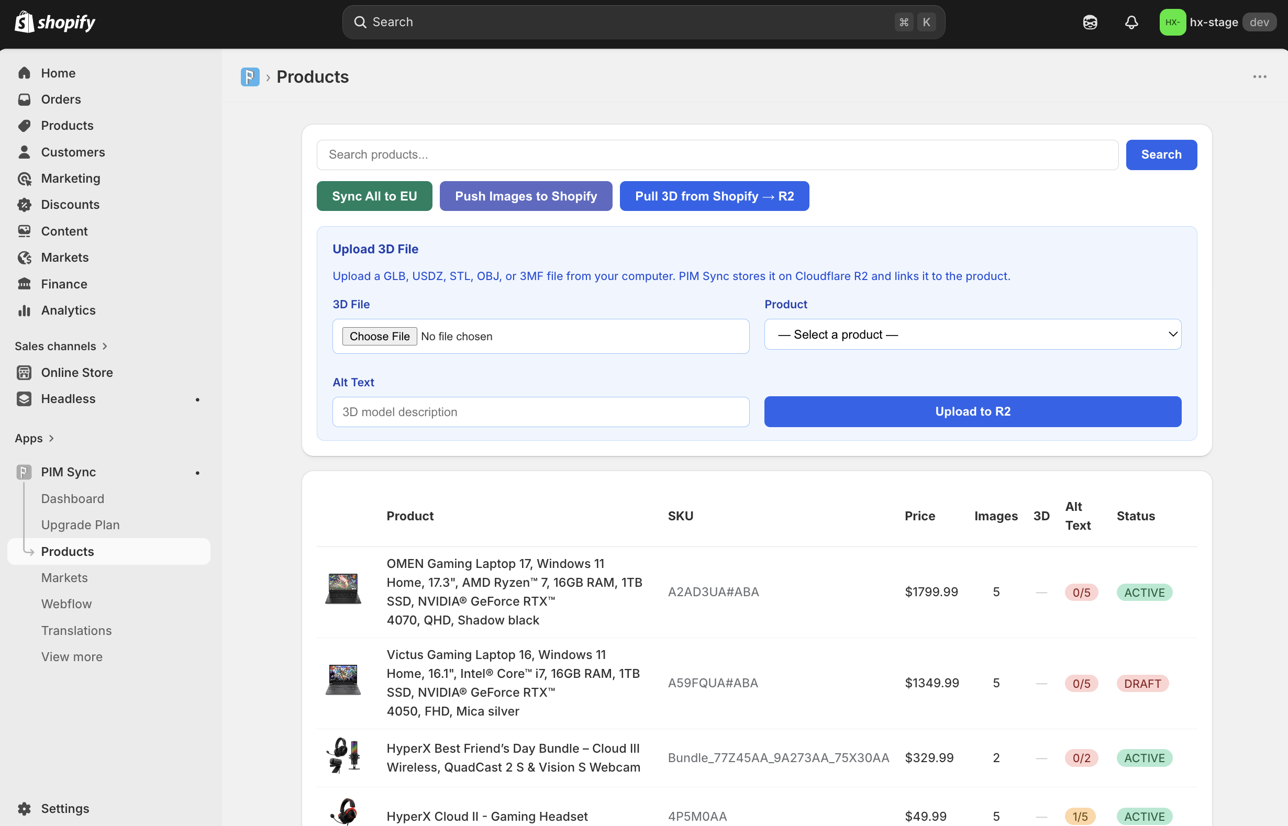Click the Marketing target icon
Image resolution: width=1288 pixels, height=826 pixels.
[24, 178]
